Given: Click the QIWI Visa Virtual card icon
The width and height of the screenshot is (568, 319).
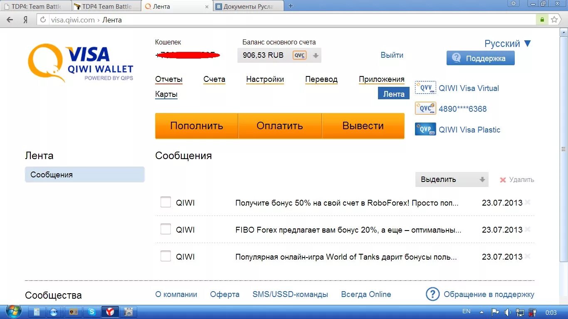Looking at the screenshot, I should point(425,88).
